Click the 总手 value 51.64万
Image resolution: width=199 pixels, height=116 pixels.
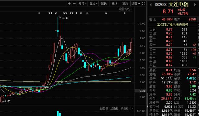pyautogui.click(x=167, y=78)
